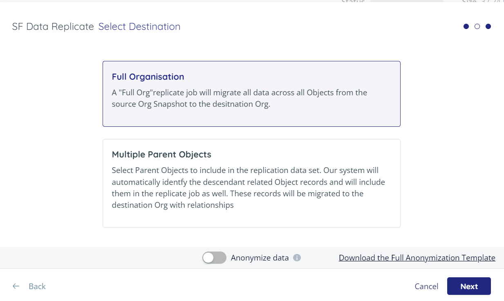Select the first step indicator dot

[x=466, y=26]
